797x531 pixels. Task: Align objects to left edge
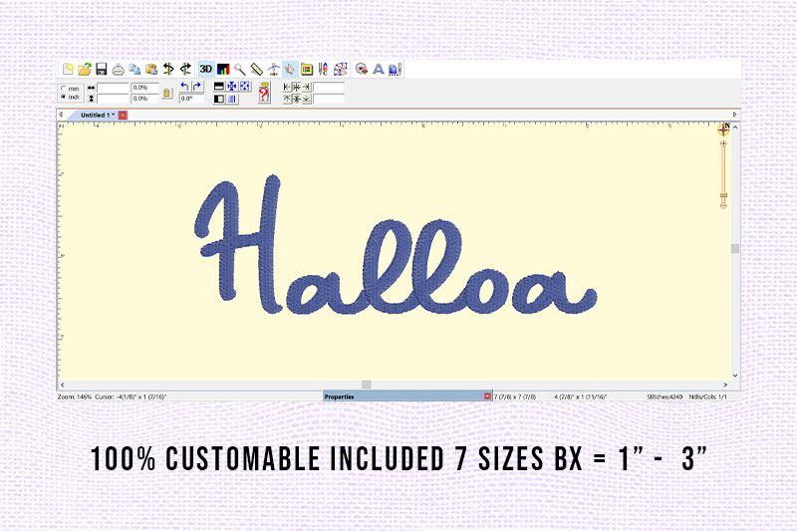[x=287, y=88]
